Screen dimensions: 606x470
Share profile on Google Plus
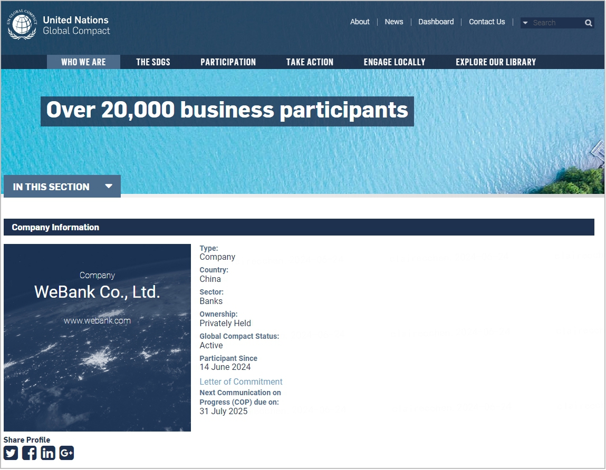click(66, 453)
